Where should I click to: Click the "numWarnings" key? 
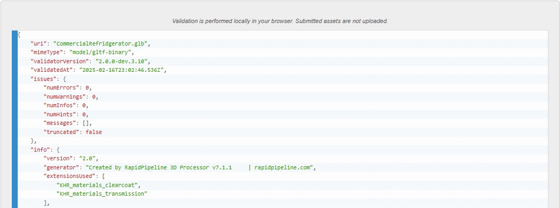click(x=64, y=96)
